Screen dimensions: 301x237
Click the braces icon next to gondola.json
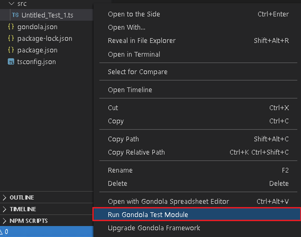click(11, 27)
